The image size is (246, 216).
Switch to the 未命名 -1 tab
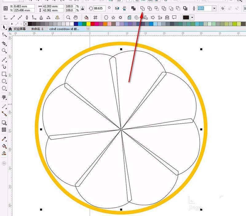(x=37, y=29)
